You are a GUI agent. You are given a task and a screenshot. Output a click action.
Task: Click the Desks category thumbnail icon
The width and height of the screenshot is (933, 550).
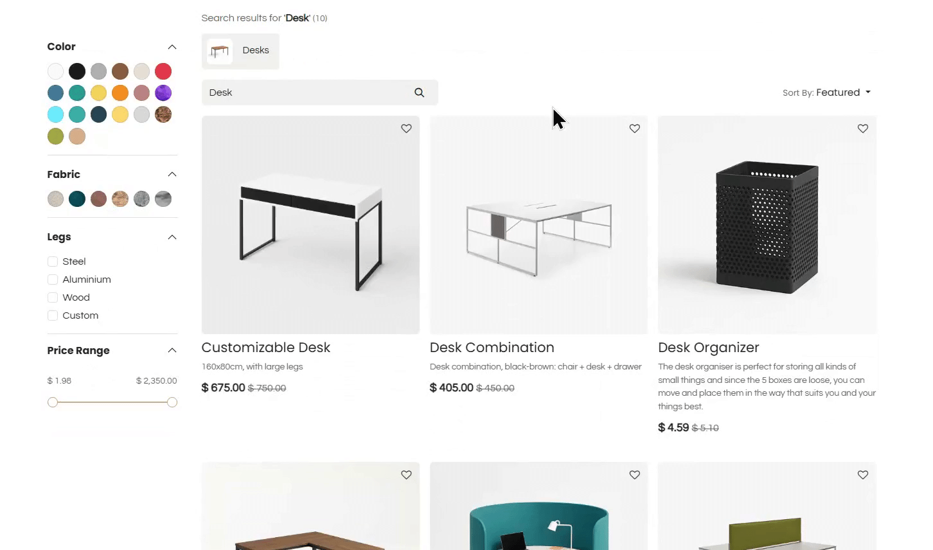[x=220, y=51]
